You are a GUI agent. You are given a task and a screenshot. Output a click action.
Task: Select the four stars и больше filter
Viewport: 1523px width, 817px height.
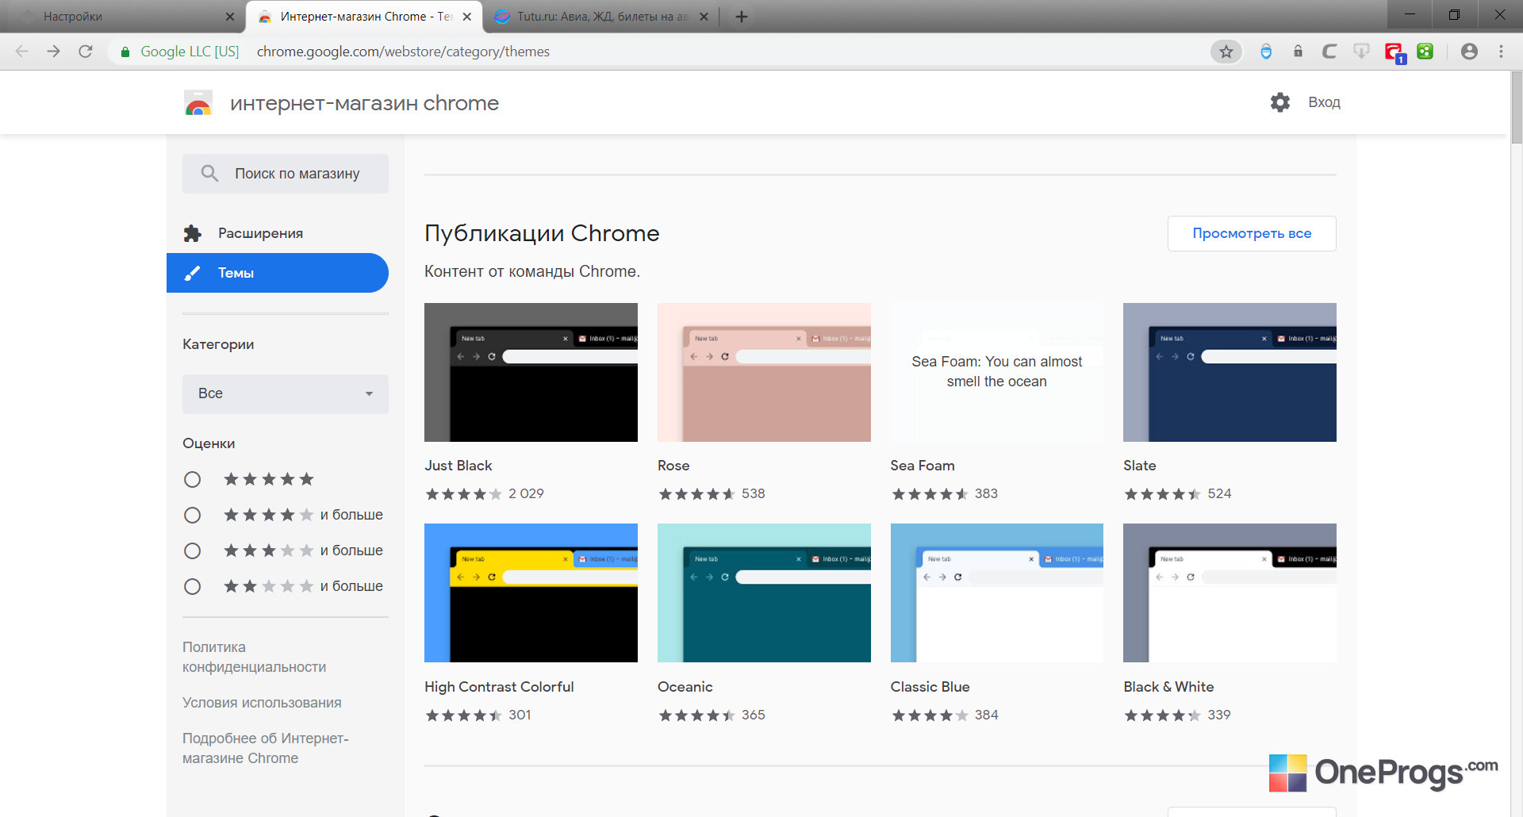(x=192, y=515)
